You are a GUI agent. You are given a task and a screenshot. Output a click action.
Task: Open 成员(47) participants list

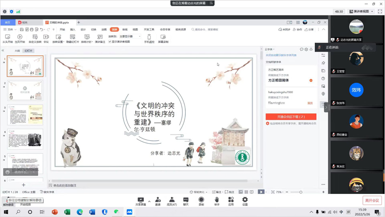click(171, 201)
